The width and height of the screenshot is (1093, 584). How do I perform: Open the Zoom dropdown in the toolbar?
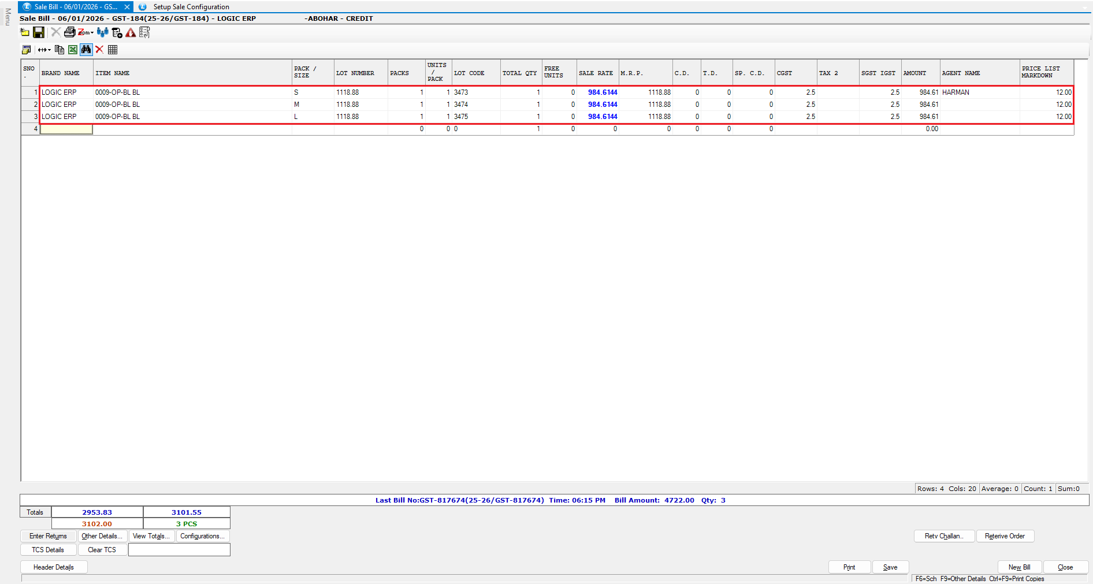click(x=85, y=32)
